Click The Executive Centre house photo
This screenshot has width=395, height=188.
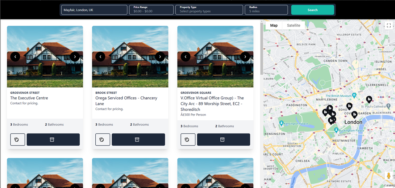(45, 57)
